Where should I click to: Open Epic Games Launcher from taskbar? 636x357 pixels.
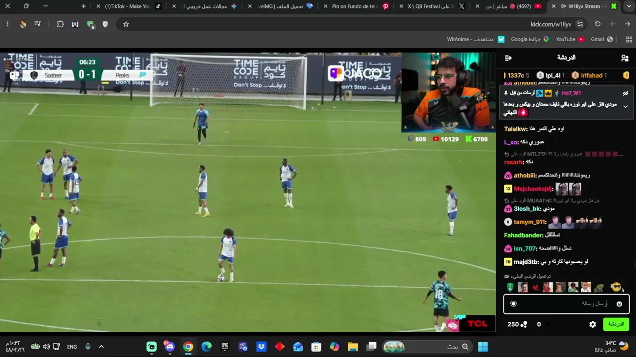tap(225, 347)
